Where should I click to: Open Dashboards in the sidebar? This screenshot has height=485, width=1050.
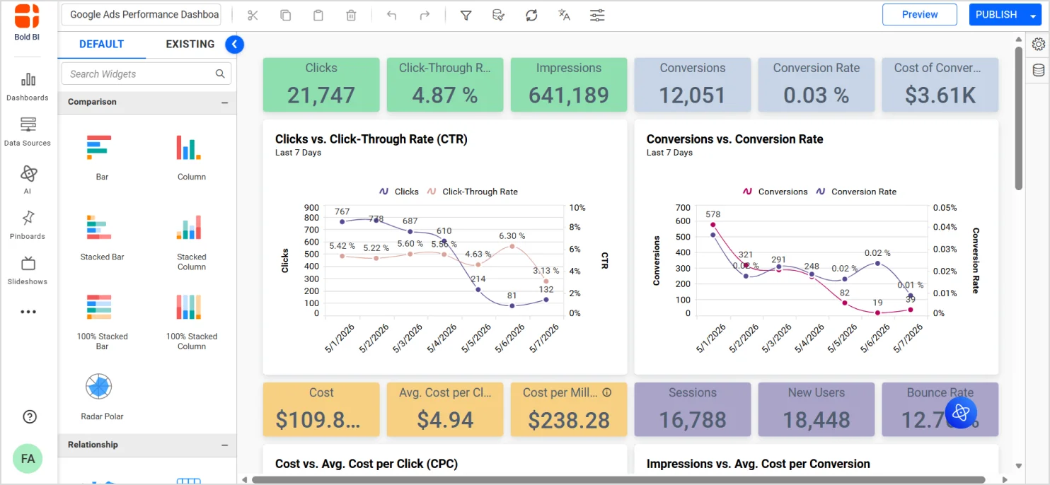[28, 87]
